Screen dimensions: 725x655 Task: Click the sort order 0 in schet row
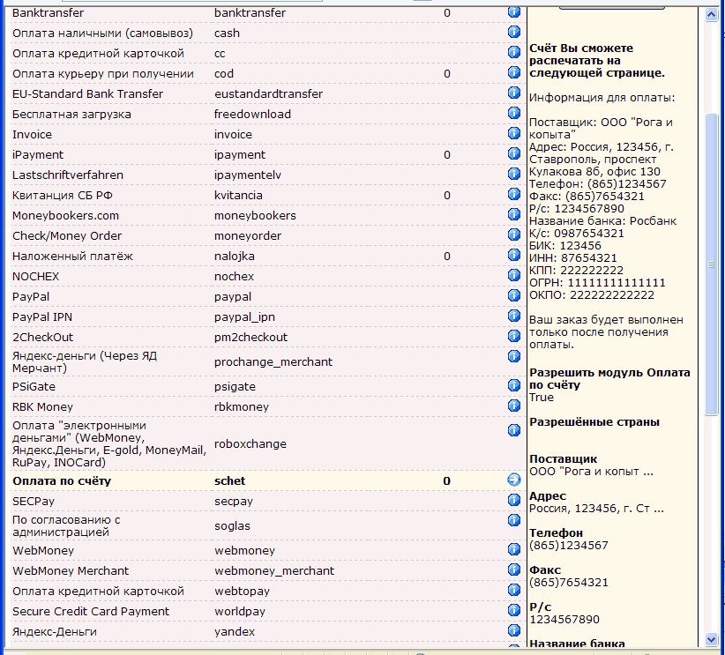446,481
